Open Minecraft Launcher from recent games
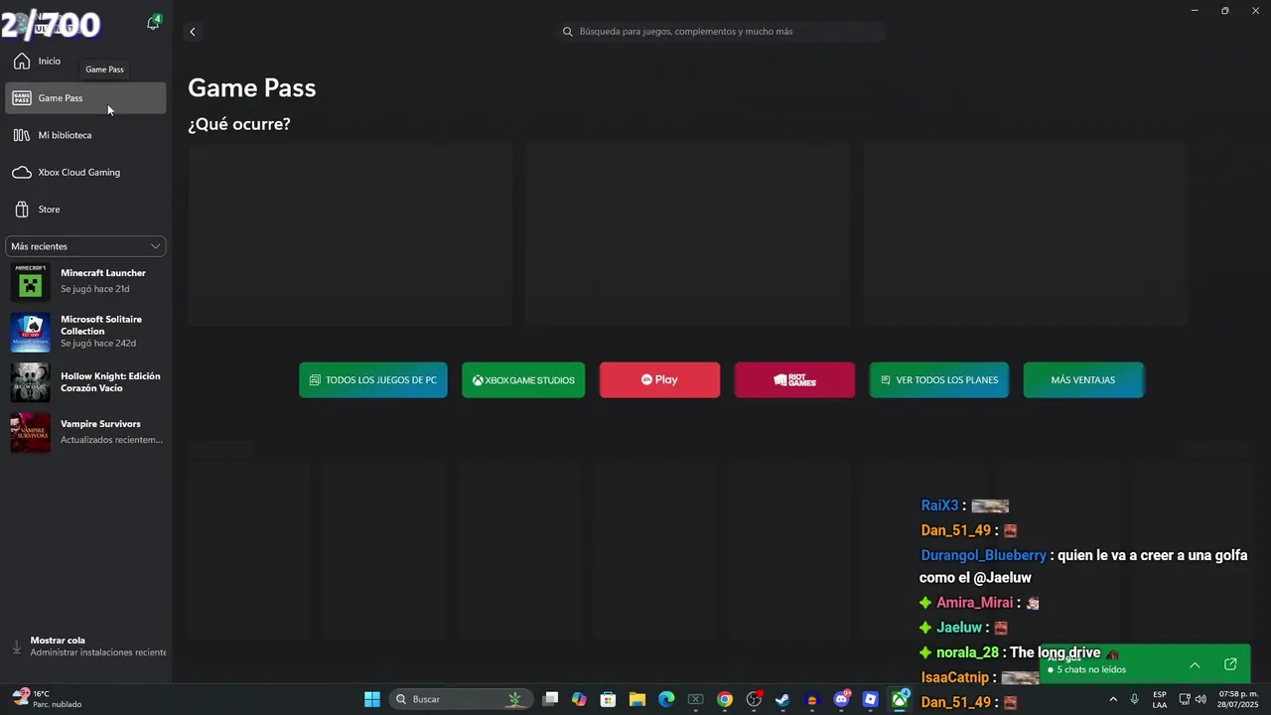1271x715 pixels. click(85, 281)
